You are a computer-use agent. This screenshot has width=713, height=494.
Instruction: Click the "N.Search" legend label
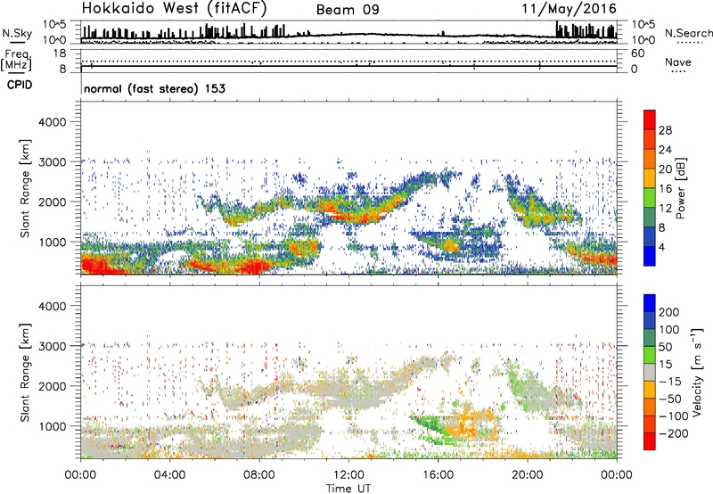click(x=688, y=33)
